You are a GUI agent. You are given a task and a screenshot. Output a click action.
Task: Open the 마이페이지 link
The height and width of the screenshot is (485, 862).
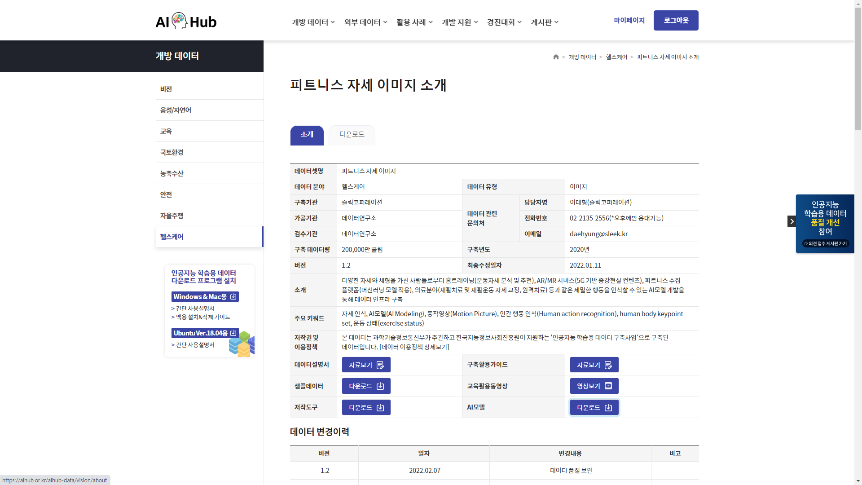point(629,21)
